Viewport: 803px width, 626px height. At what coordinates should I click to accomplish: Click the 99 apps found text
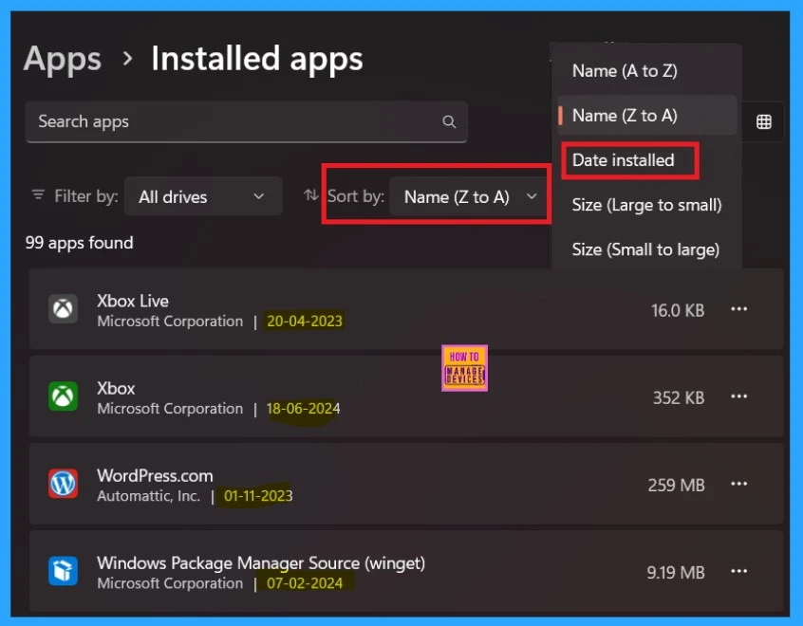point(79,243)
